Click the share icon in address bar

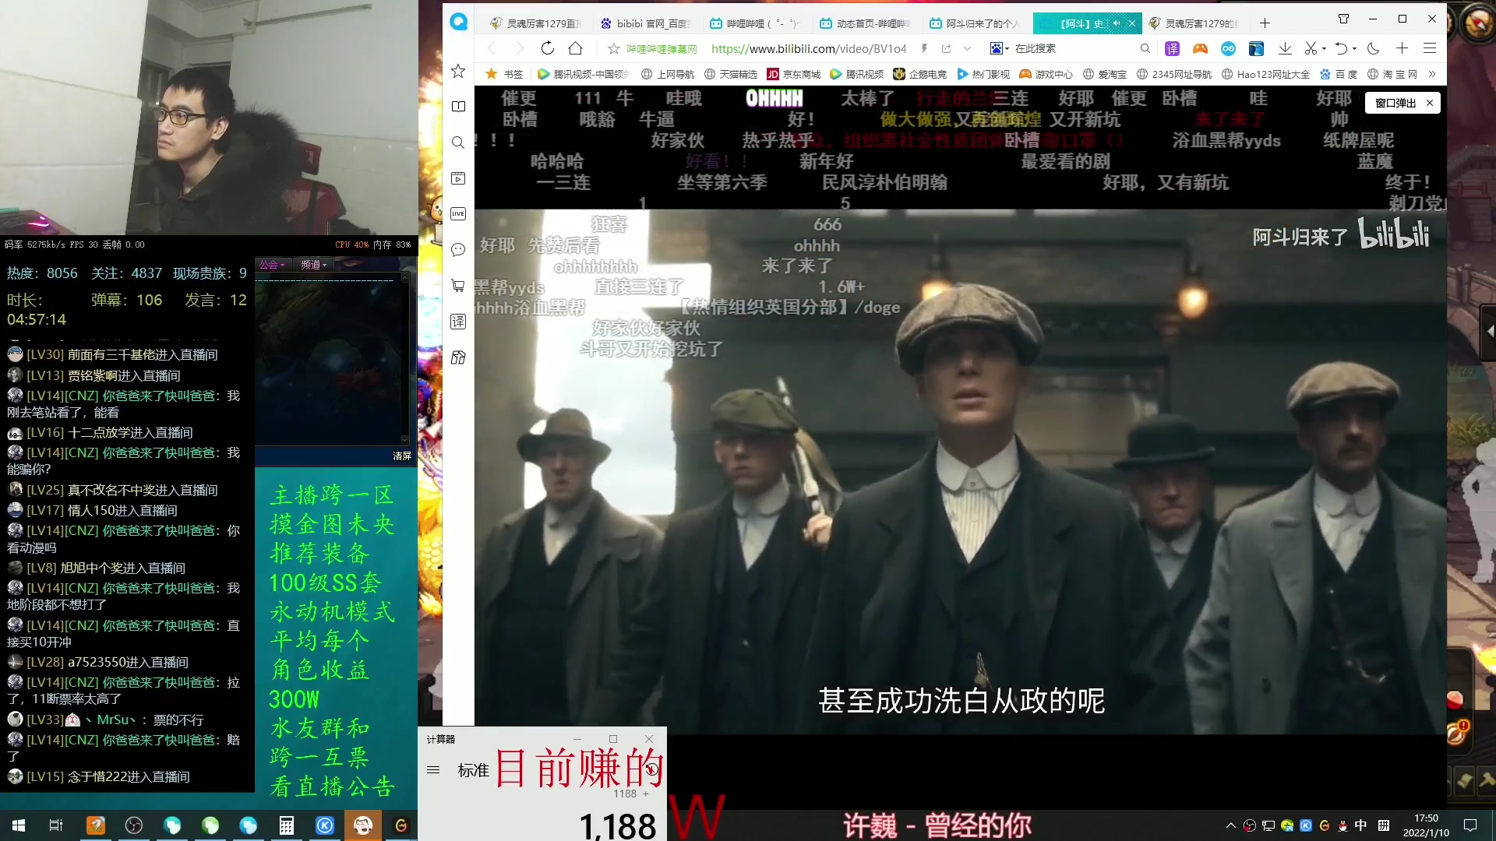coord(946,48)
